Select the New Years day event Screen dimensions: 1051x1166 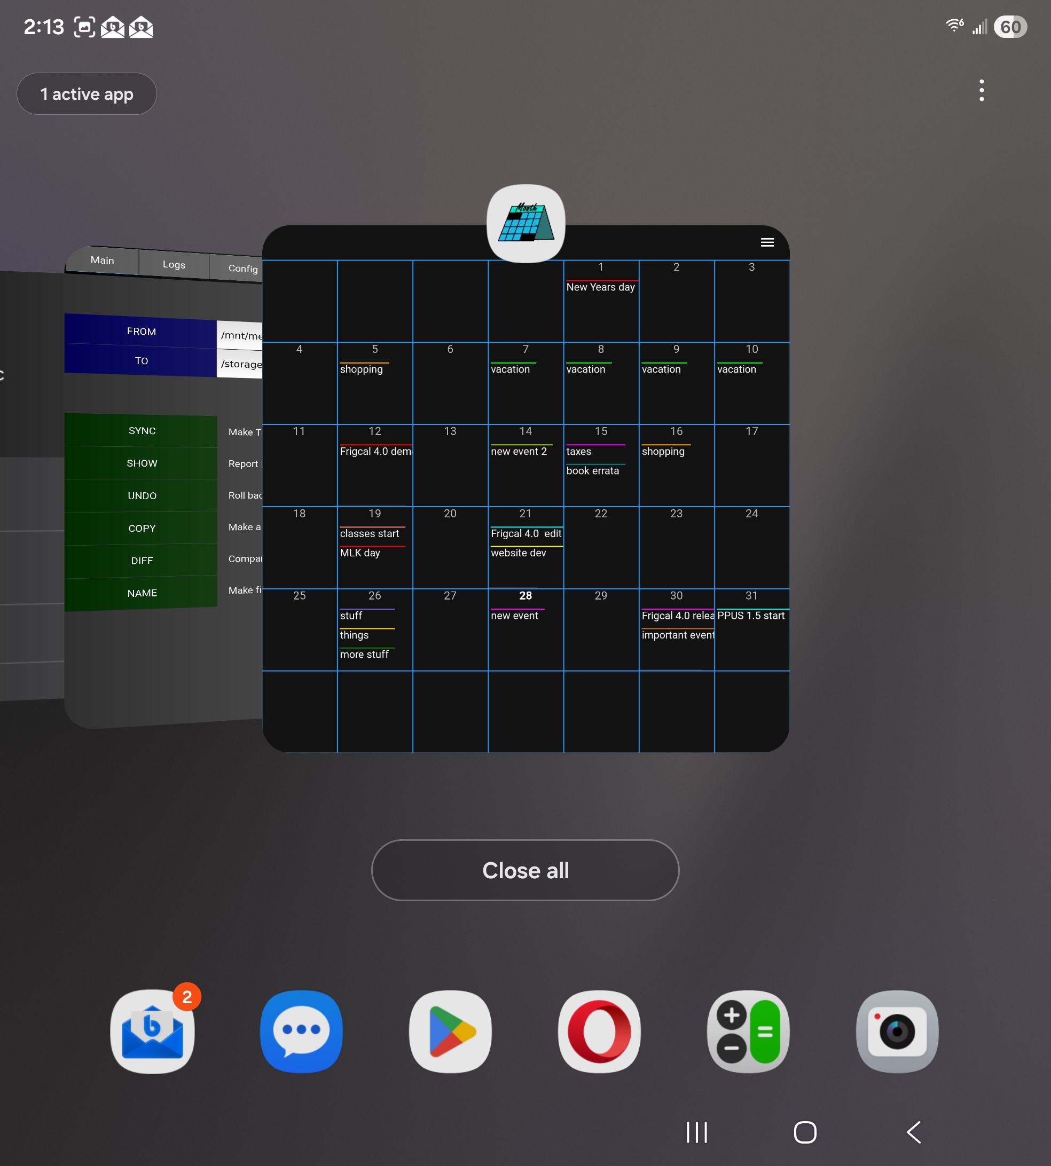click(x=601, y=287)
